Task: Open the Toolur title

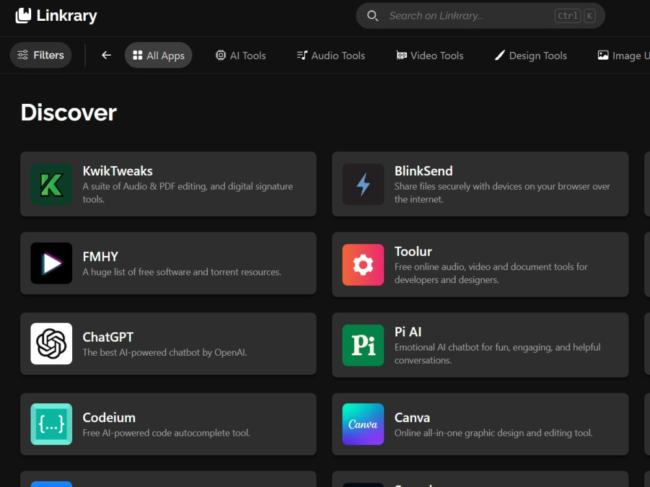Action: pos(413,251)
